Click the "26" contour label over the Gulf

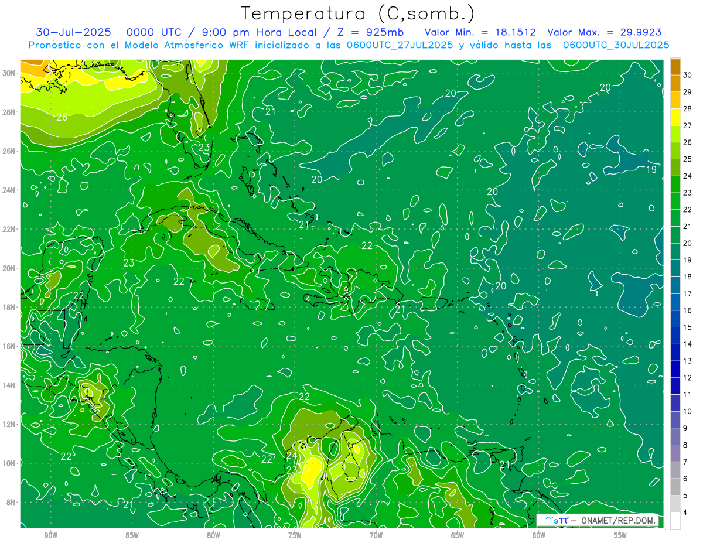[62, 117]
